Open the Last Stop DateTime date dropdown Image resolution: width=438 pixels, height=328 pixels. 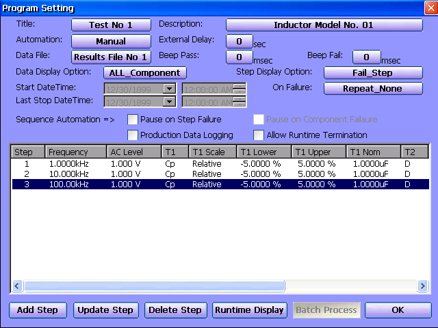(x=169, y=102)
